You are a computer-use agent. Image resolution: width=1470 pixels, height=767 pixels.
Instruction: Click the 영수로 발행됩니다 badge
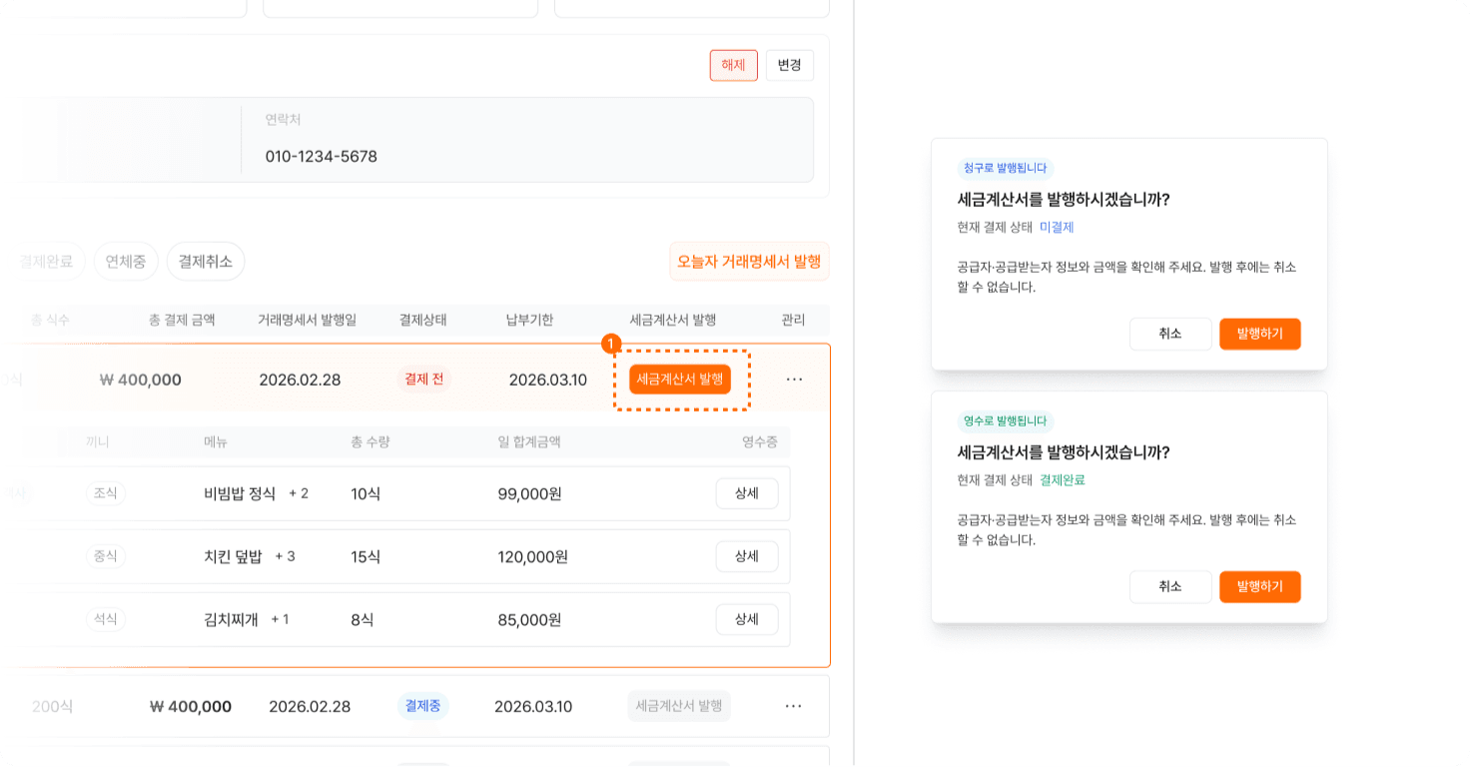pyautogui.click(x=1006, y=420)
